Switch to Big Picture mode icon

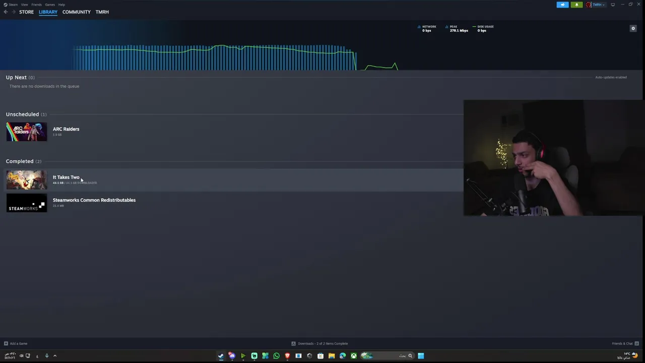pyautogui.click(x=613, y=5)
